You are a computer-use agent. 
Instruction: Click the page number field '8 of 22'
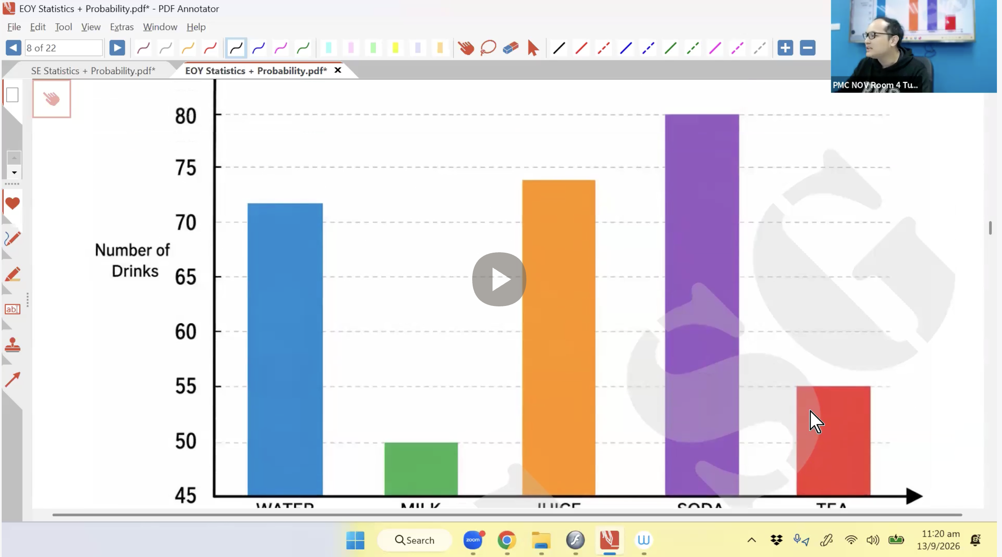(x=63, y=48)
